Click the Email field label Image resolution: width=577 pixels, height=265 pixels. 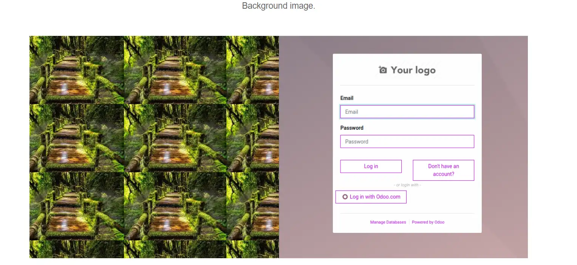(x=347, y=98)
